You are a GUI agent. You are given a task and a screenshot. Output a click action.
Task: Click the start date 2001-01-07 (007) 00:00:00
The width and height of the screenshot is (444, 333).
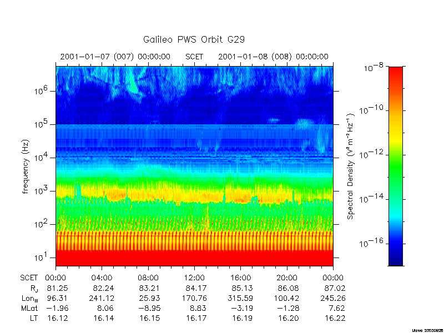[115, 57]
